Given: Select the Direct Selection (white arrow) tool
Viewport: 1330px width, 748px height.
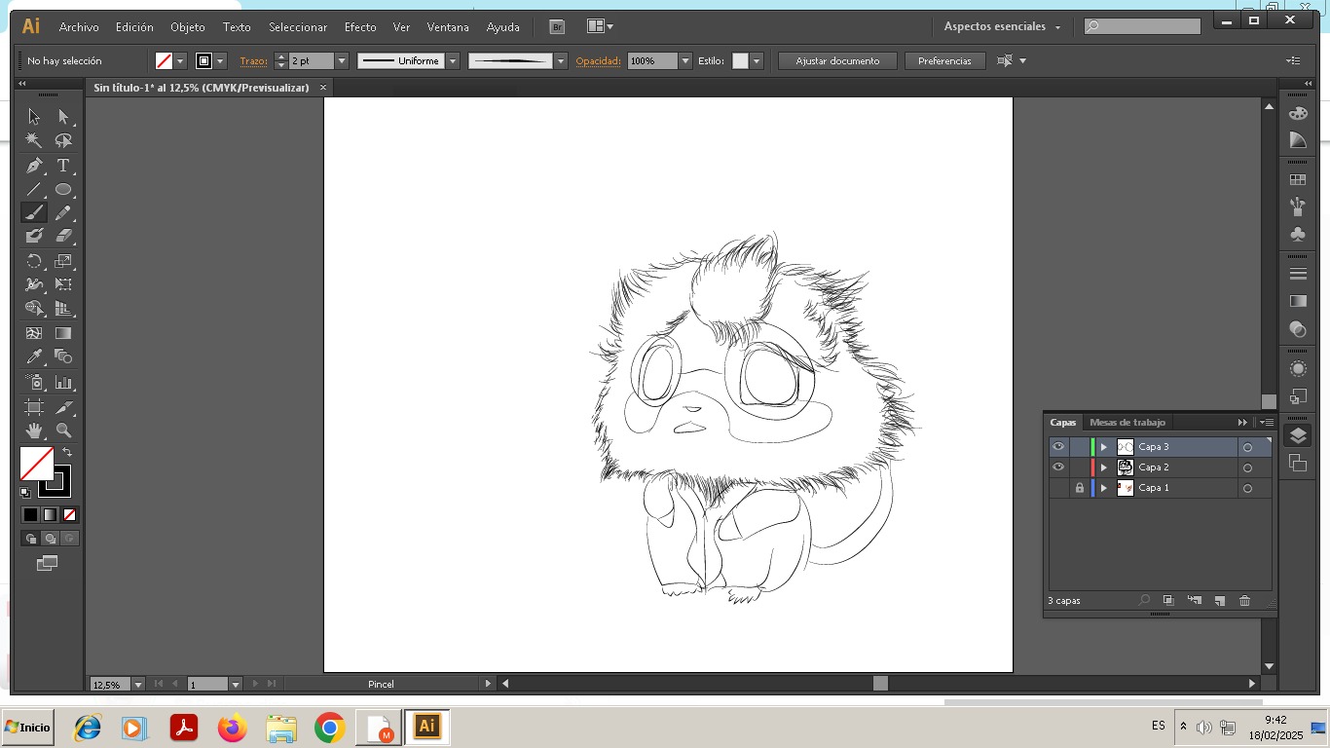Looking at the screenshot, I should (63, 117).
